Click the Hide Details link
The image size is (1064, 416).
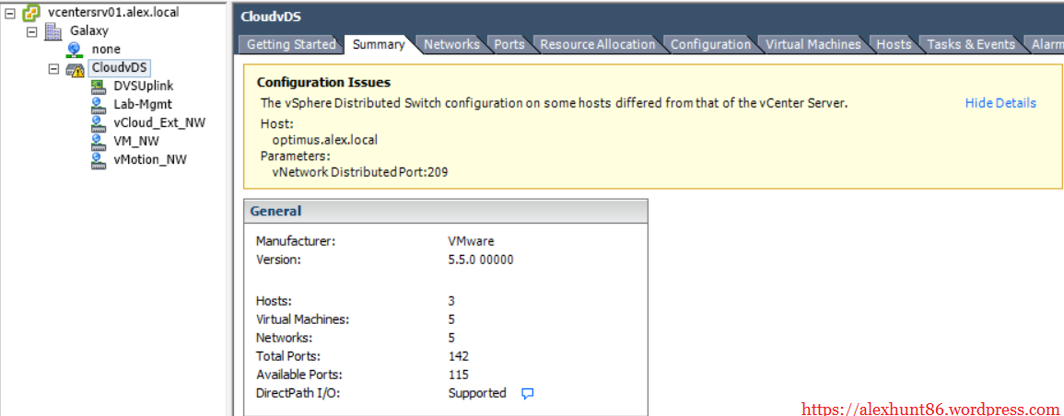[1000, 103]
